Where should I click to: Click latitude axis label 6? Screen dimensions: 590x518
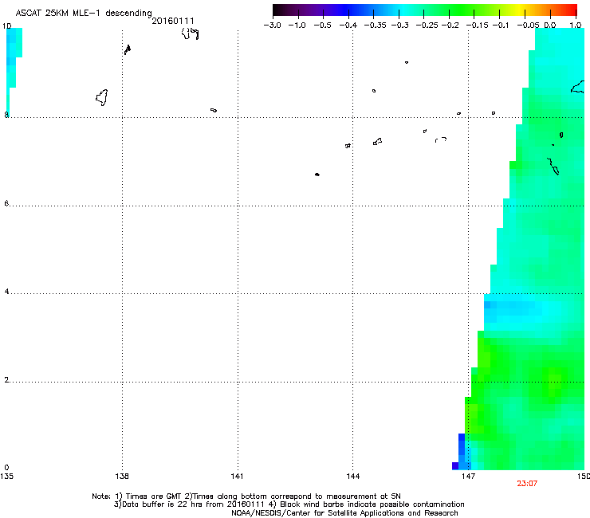[6, 203]
